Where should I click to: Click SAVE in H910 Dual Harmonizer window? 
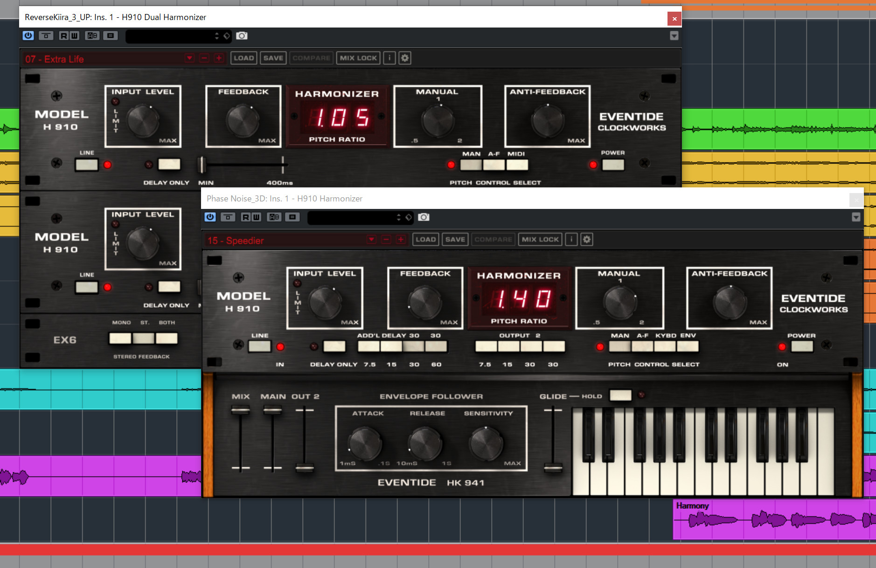click(273, 58)
